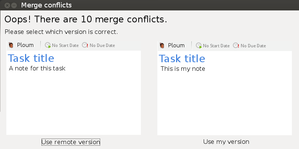Screen dimensions: 299x149
Task: Minimize the Merge conflicts dialog
Action: [x=14, y=6]
